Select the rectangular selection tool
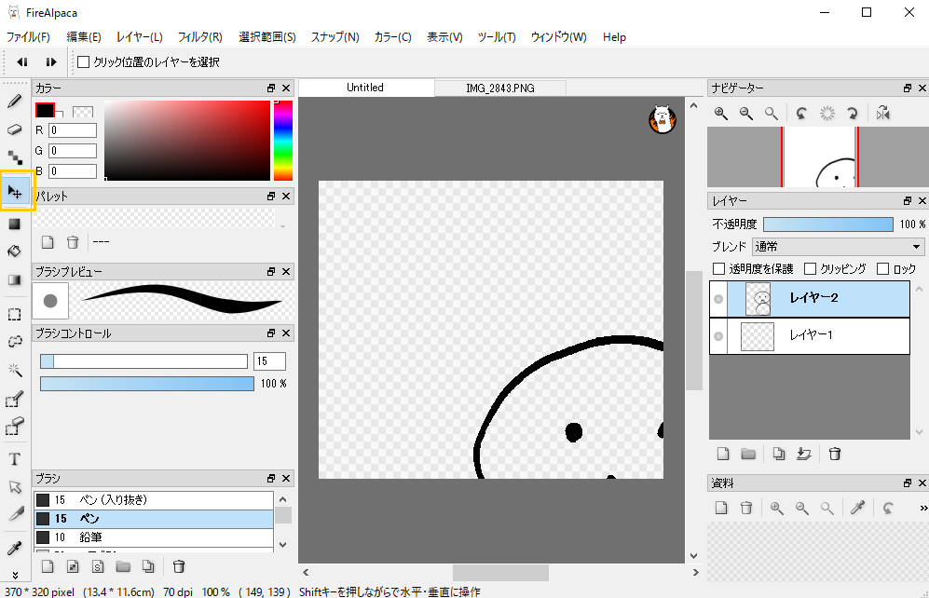 click(13, 314)
